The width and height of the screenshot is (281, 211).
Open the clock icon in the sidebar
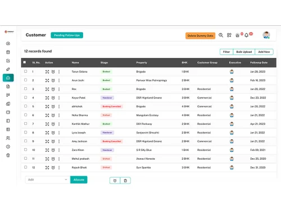click(8, 147)
